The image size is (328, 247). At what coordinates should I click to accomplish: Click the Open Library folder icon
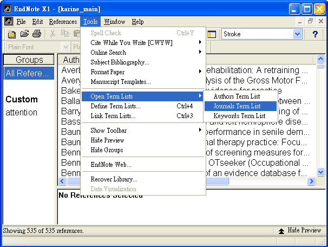point(24,34)
